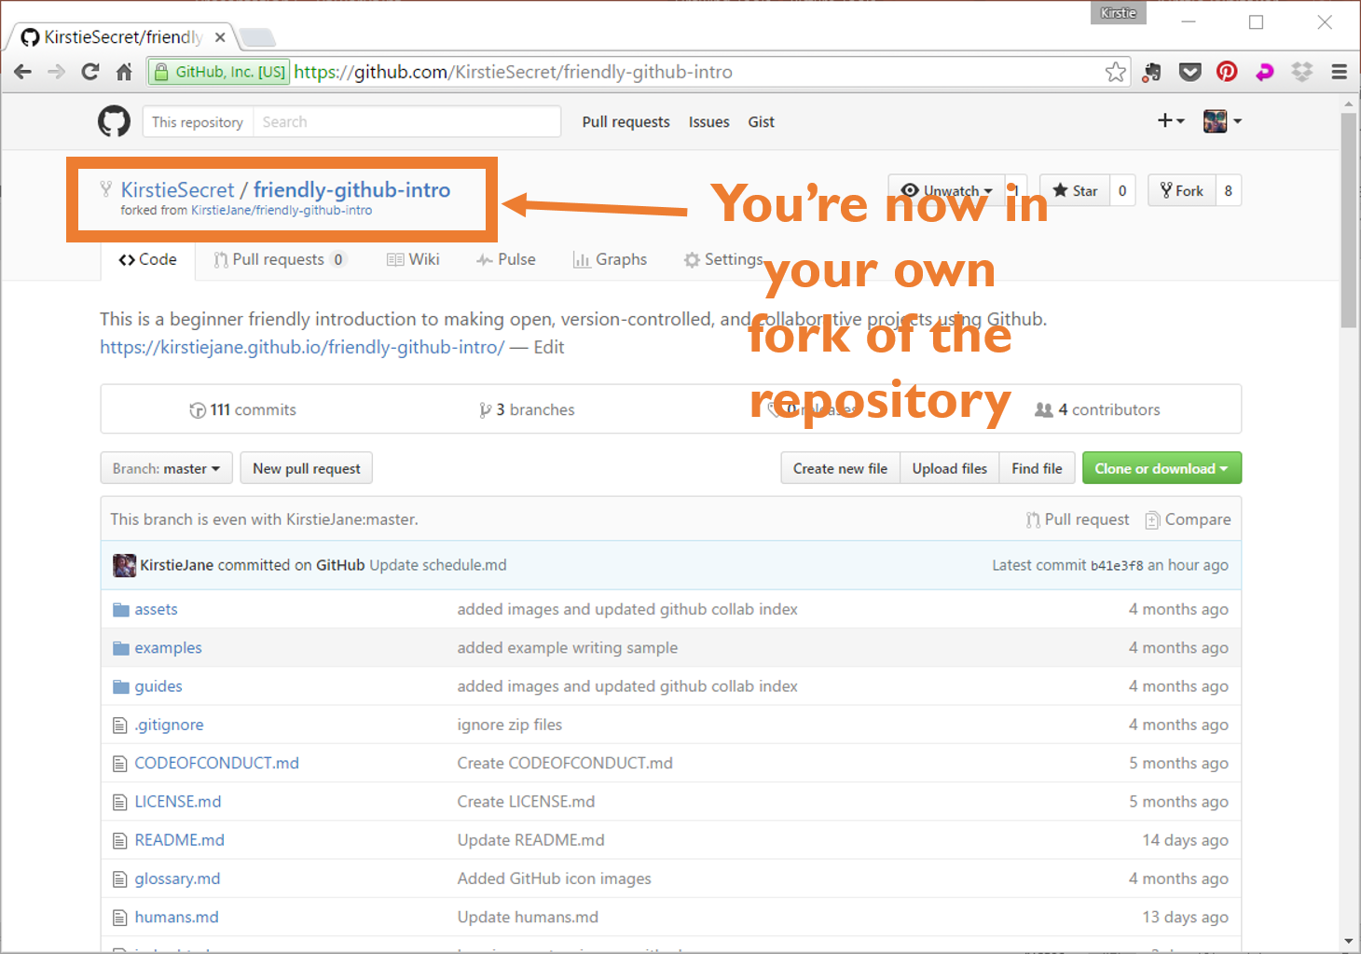Open the Unwatch dropdown

947,190
